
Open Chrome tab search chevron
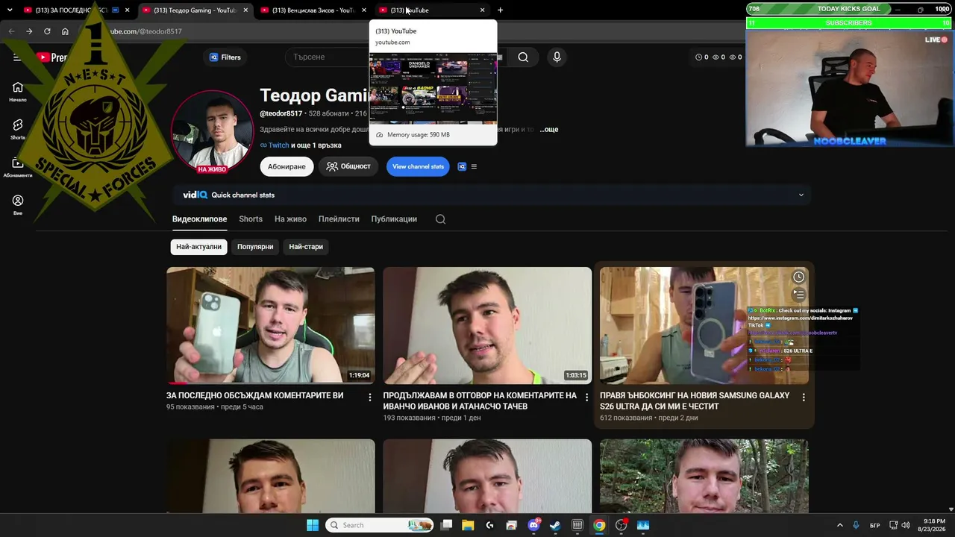10,10
